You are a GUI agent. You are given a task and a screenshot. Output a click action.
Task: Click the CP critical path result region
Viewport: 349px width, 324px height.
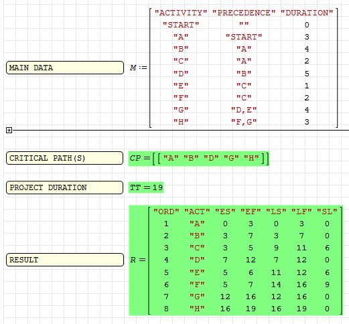point(199,159)
